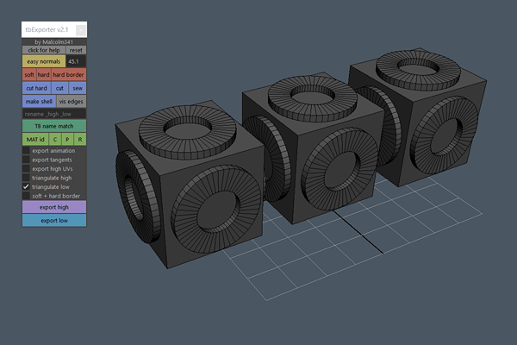Apply hard border to edges
Screen dimensions: 517x345
(x=69, y=75)
